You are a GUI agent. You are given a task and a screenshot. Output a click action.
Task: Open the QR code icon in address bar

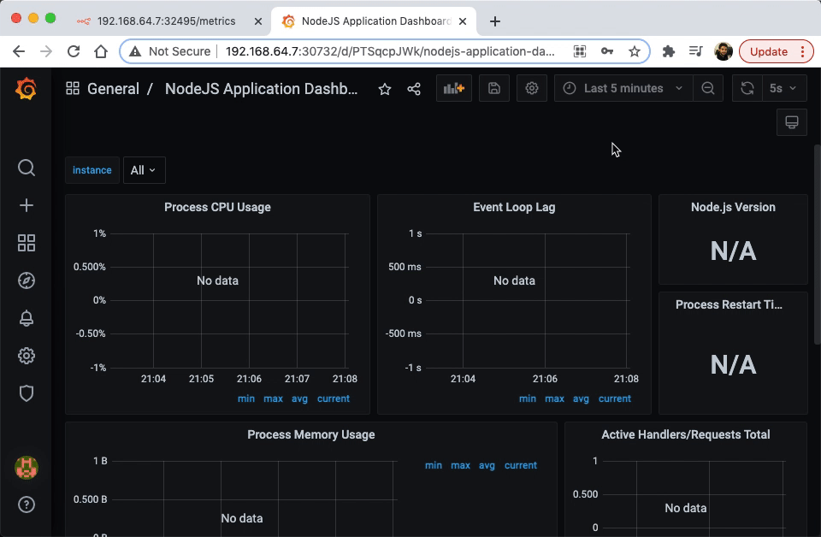580,51
